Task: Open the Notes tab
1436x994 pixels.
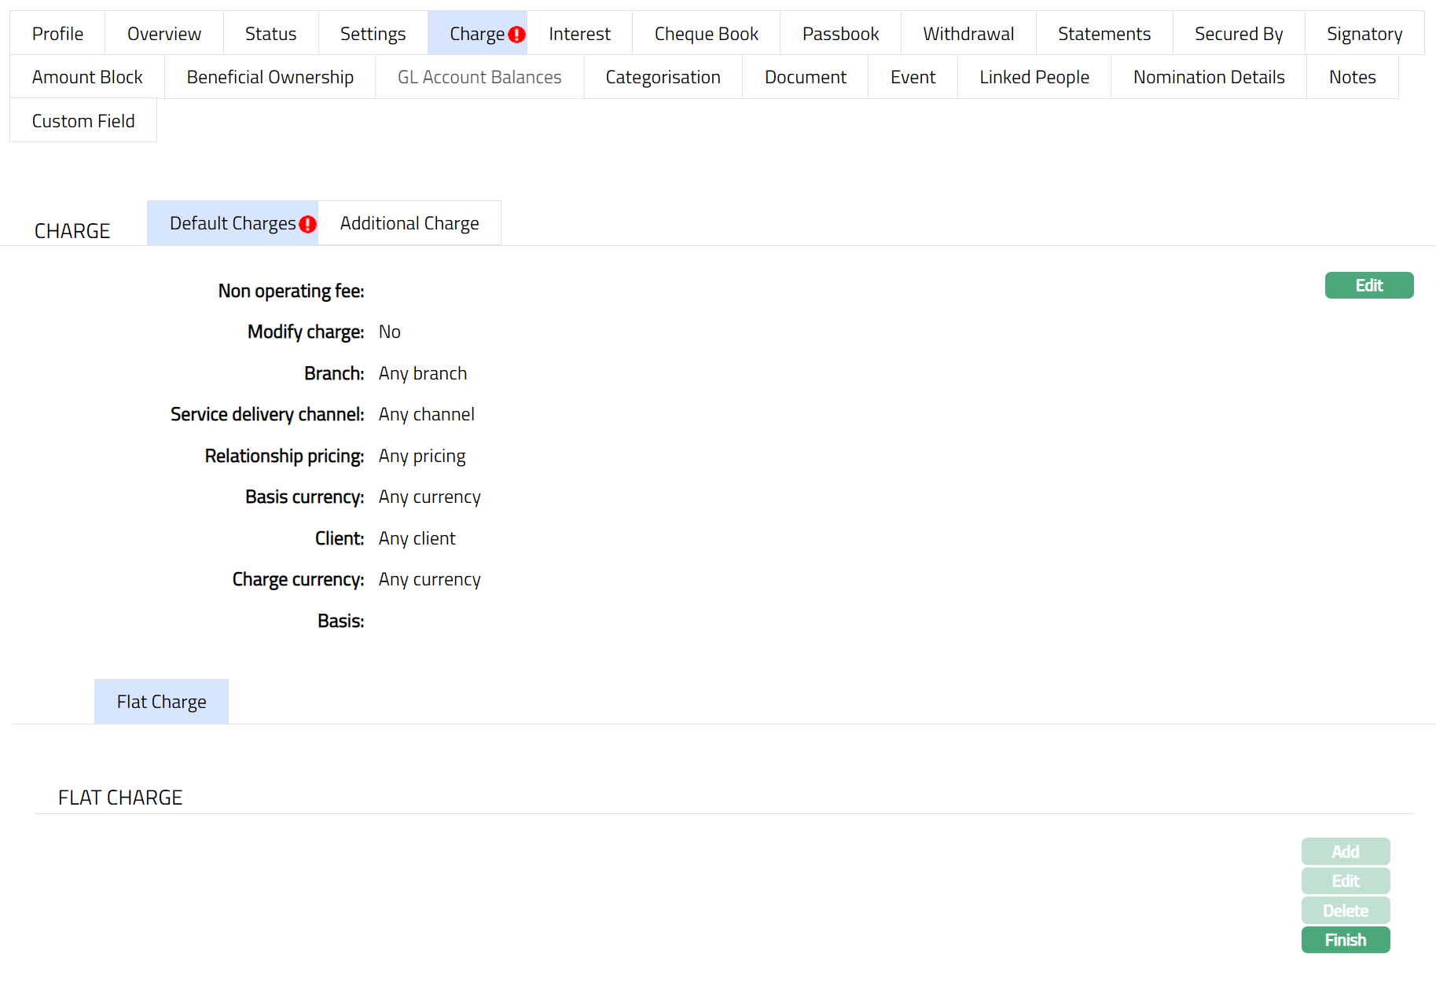Action: (1352, 77)
